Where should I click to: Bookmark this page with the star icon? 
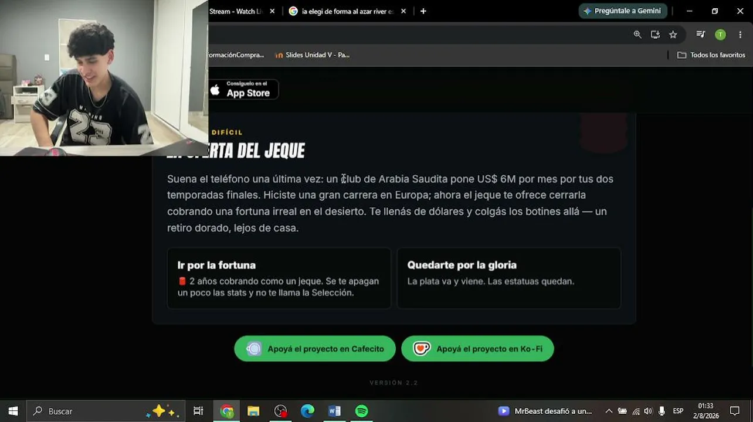[673, 35]
